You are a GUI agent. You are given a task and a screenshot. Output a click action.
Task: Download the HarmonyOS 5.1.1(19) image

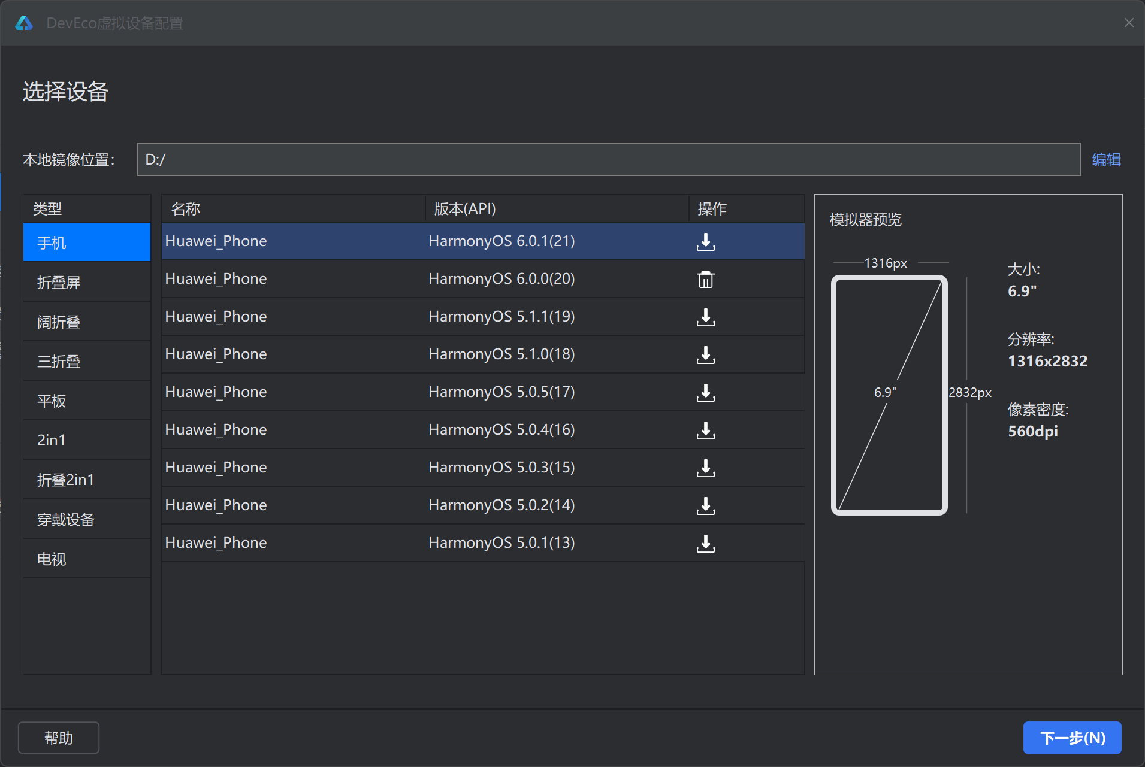point(706,317)
